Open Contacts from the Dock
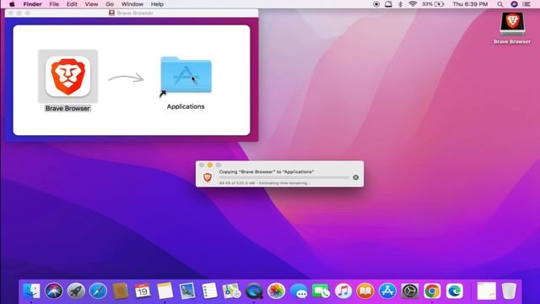Viewport: 540px width, 304px height. pos(120,290)
